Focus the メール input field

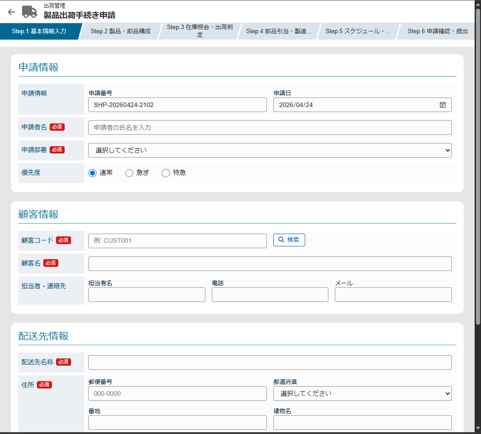(x=393, y=295)
